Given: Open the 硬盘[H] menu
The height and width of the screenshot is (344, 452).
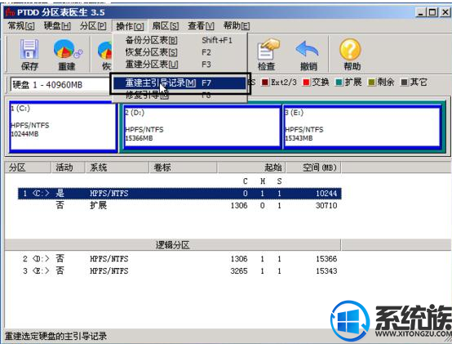Looking at the screenshot, I should coord(57,26).
